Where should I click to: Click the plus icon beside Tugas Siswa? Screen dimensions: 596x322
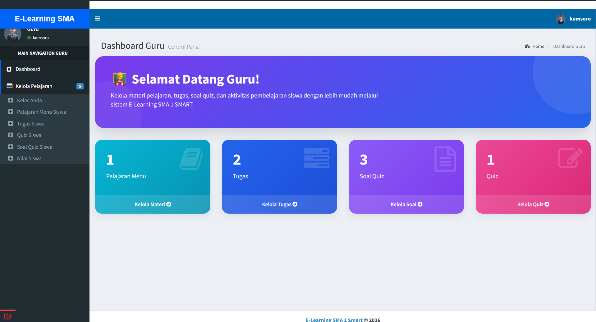coord(11,124)
